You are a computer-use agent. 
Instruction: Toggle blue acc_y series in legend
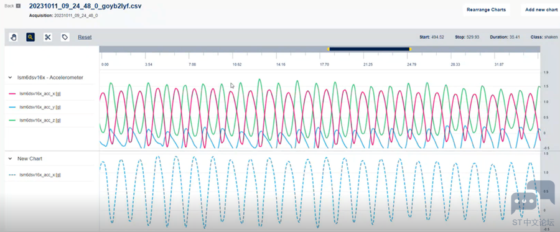click(x=35, y=107)
